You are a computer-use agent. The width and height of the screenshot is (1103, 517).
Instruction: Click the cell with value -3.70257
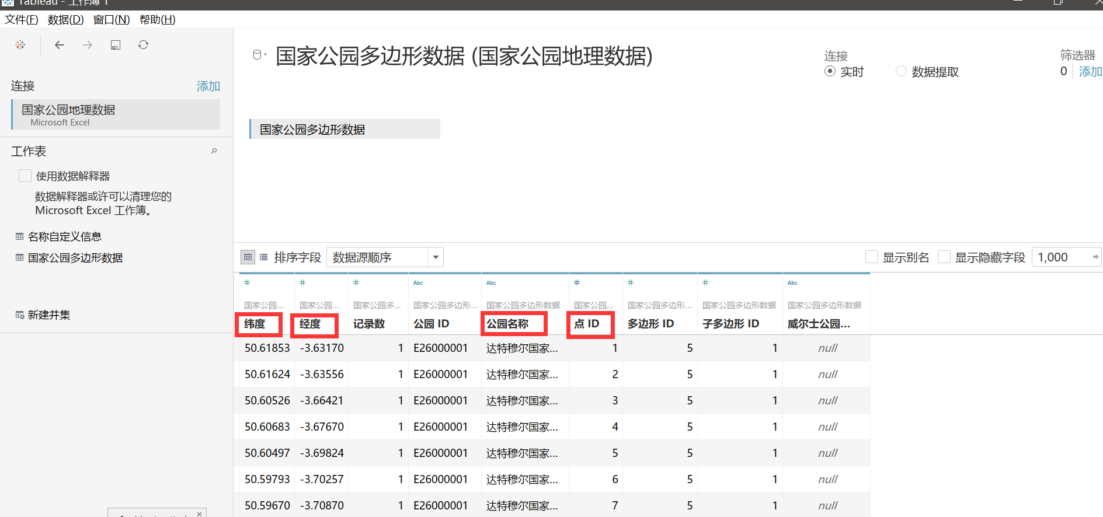(x=322, y=479)
